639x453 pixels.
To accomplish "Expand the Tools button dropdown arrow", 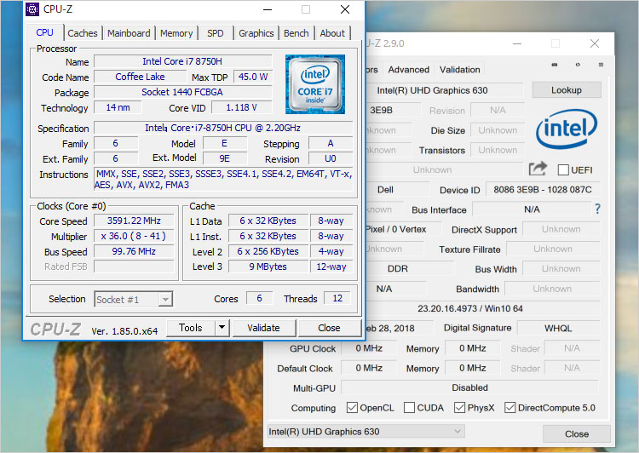I will point(222,328).
